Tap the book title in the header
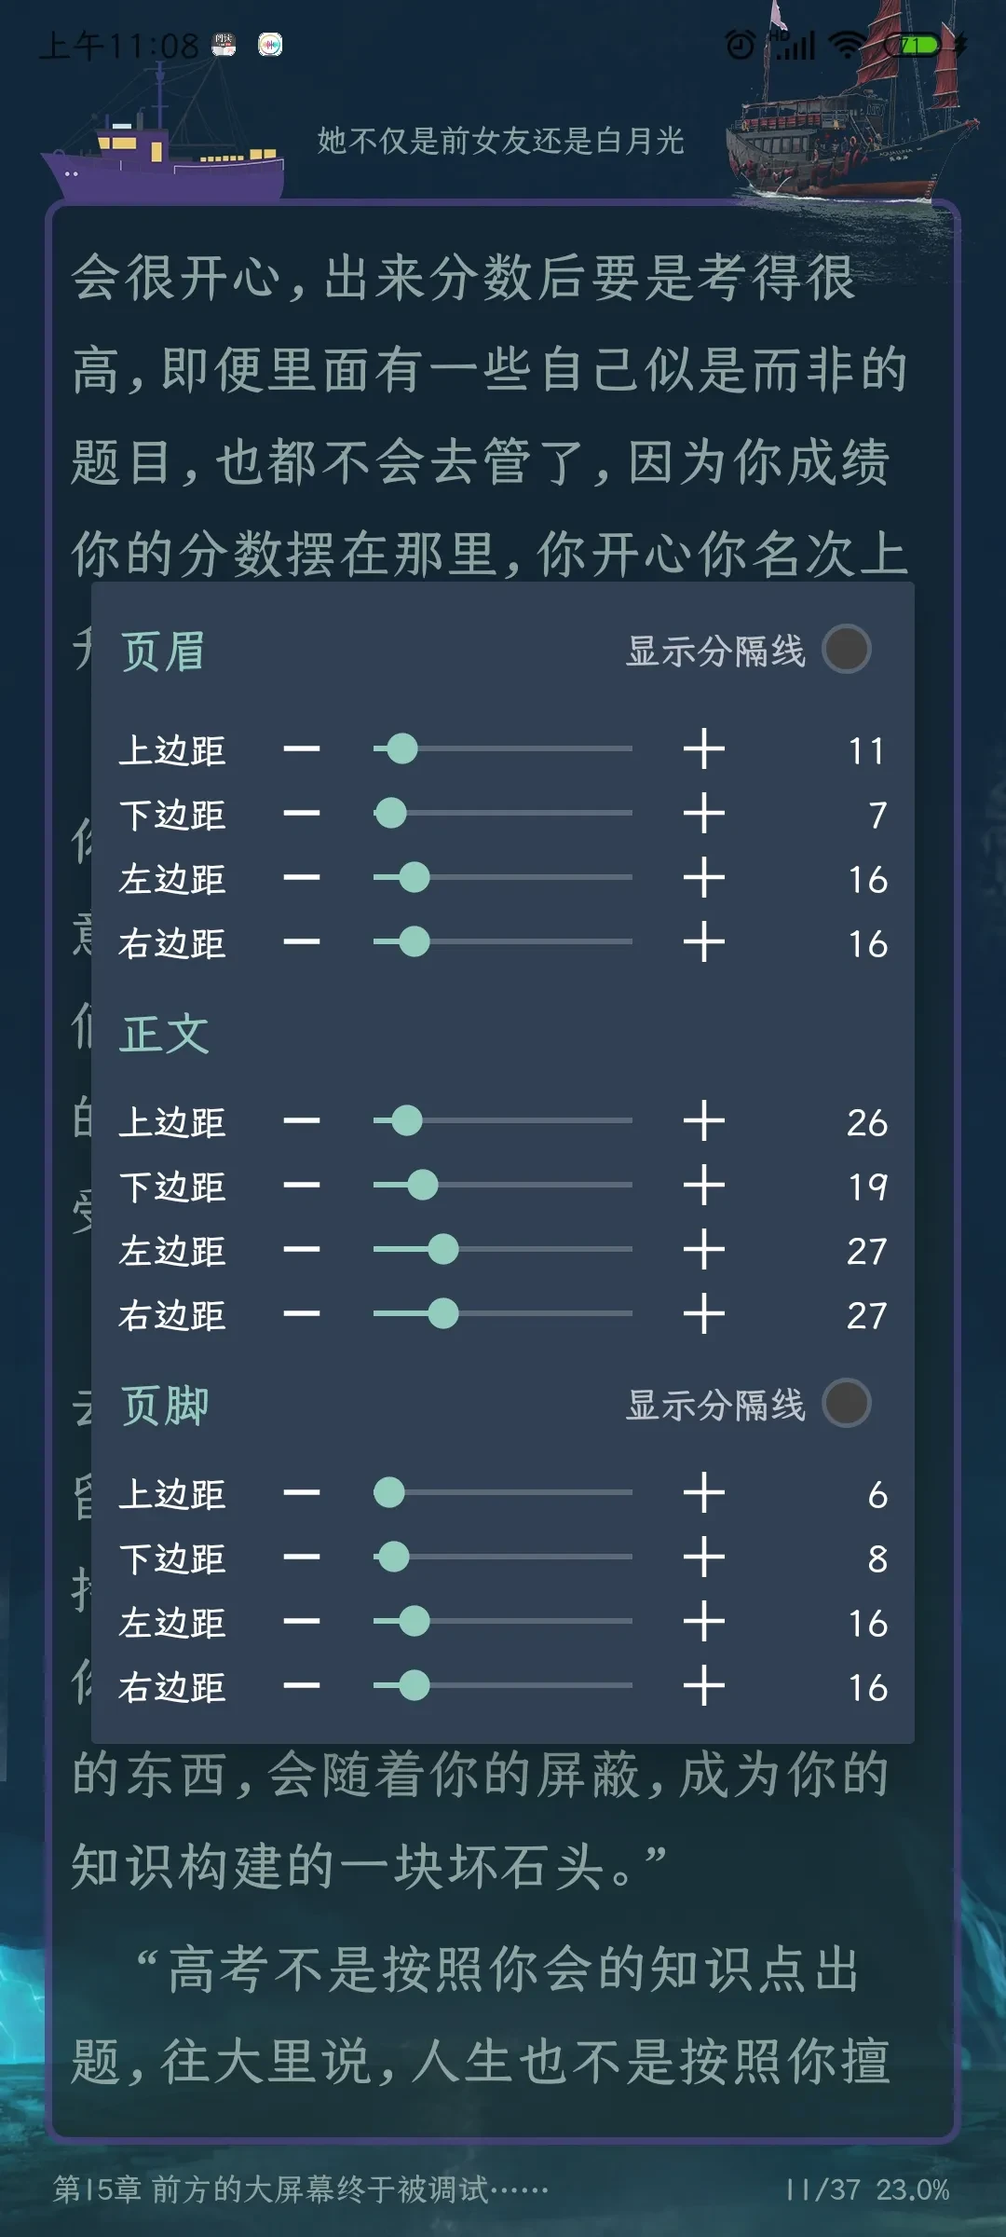1006x2237 pixels. [x=501, y=141]
